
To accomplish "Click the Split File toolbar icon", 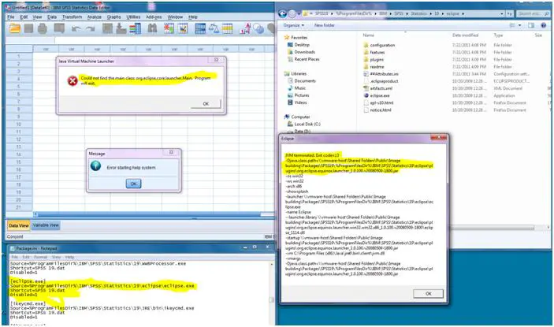I will pos(200,28).
